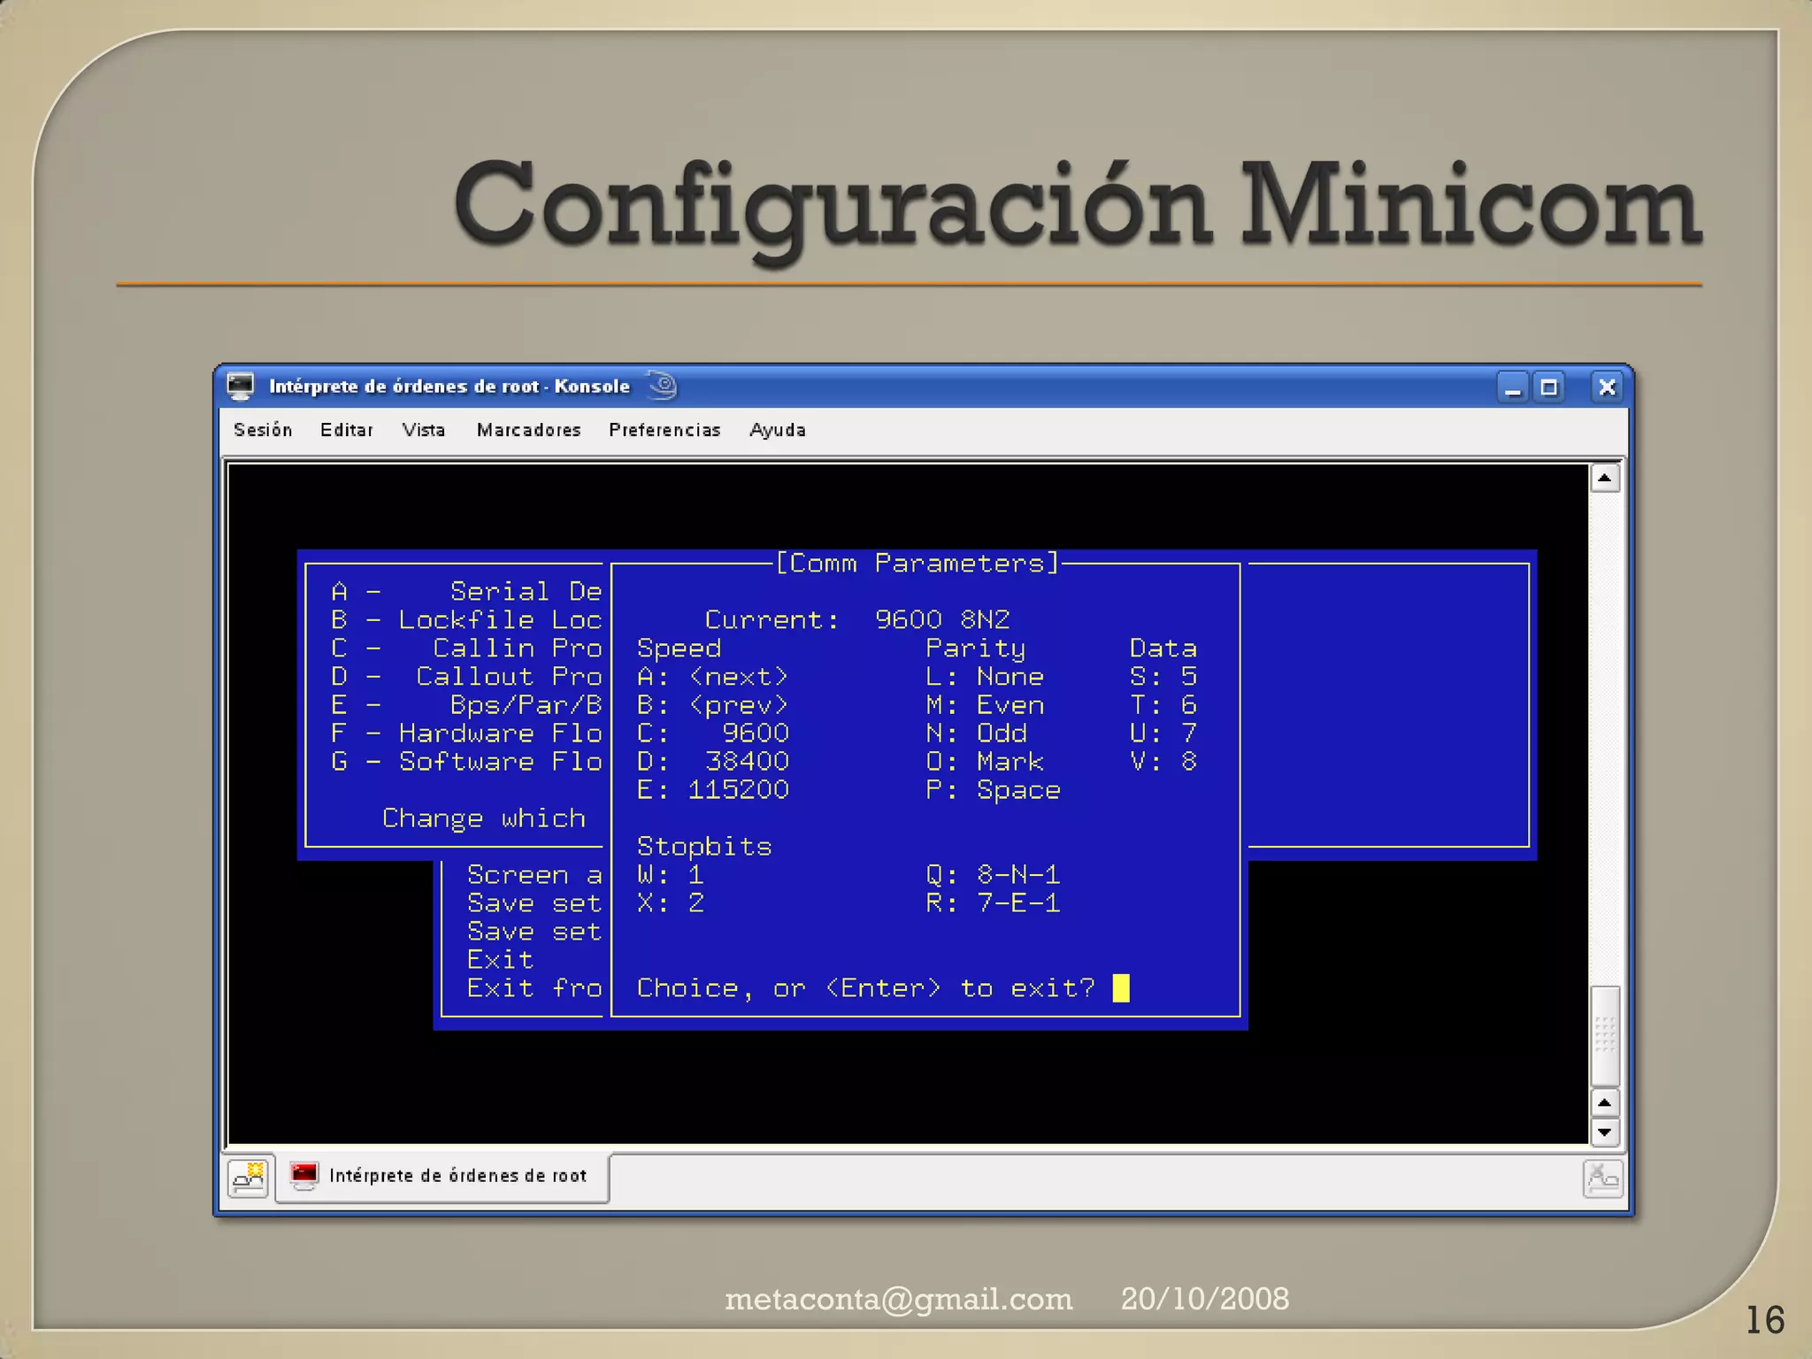Click the 'Q: 8-N-1' preset
Viewport: 1812px width, 1359px height.
(993, 875)
